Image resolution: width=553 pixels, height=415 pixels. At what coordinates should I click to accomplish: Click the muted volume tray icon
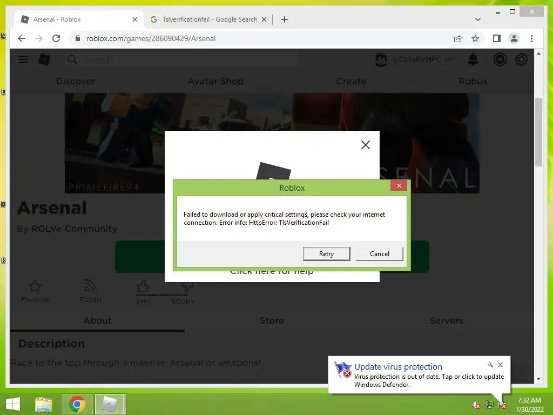(476, 405)
